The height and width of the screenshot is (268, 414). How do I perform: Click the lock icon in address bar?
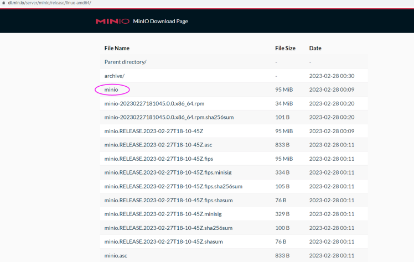tap(3, 3)
